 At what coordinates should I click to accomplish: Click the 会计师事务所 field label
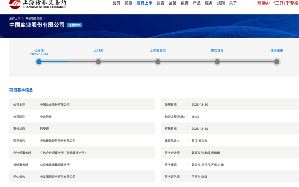pos(22,153)
